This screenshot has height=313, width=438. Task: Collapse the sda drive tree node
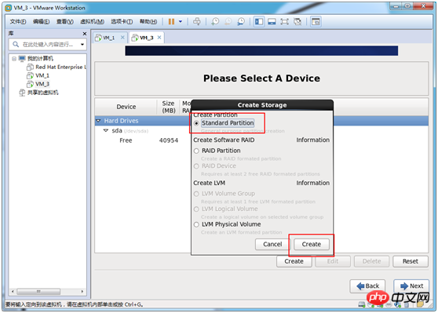pos(106,131)
